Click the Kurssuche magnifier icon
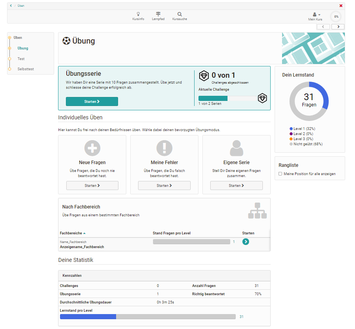The image size is (355, 329). pyautogui.click(x=180, y=14)
